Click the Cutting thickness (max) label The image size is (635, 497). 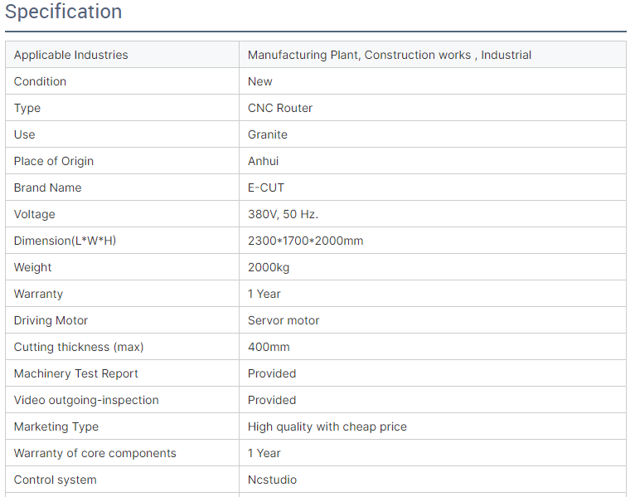79,347
